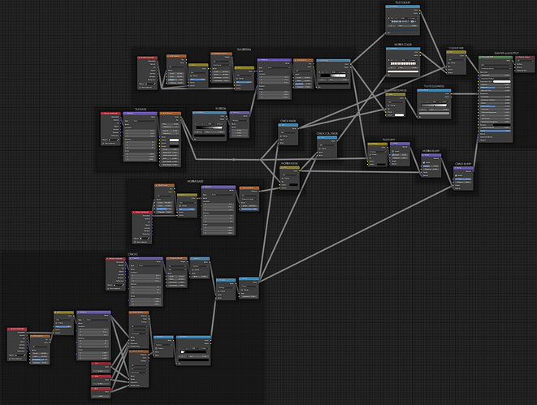Toggle Clamp checkbox in ROUGHNESS MASK node
The width and height of the screenshot is (537, 405).
pyautogui.click(x=388, y=106)
